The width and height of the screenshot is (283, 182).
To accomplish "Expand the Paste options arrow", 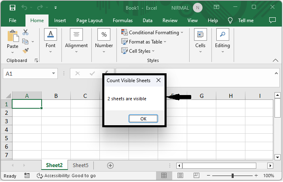I will point(13,52).
